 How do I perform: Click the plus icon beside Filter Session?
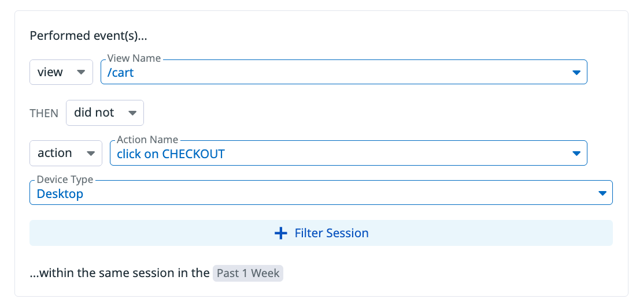pyautogui.click(x=280, y=233)
